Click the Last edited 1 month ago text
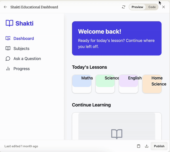The image size is (170, 152). pyautogui.click(x=21, y=146)
